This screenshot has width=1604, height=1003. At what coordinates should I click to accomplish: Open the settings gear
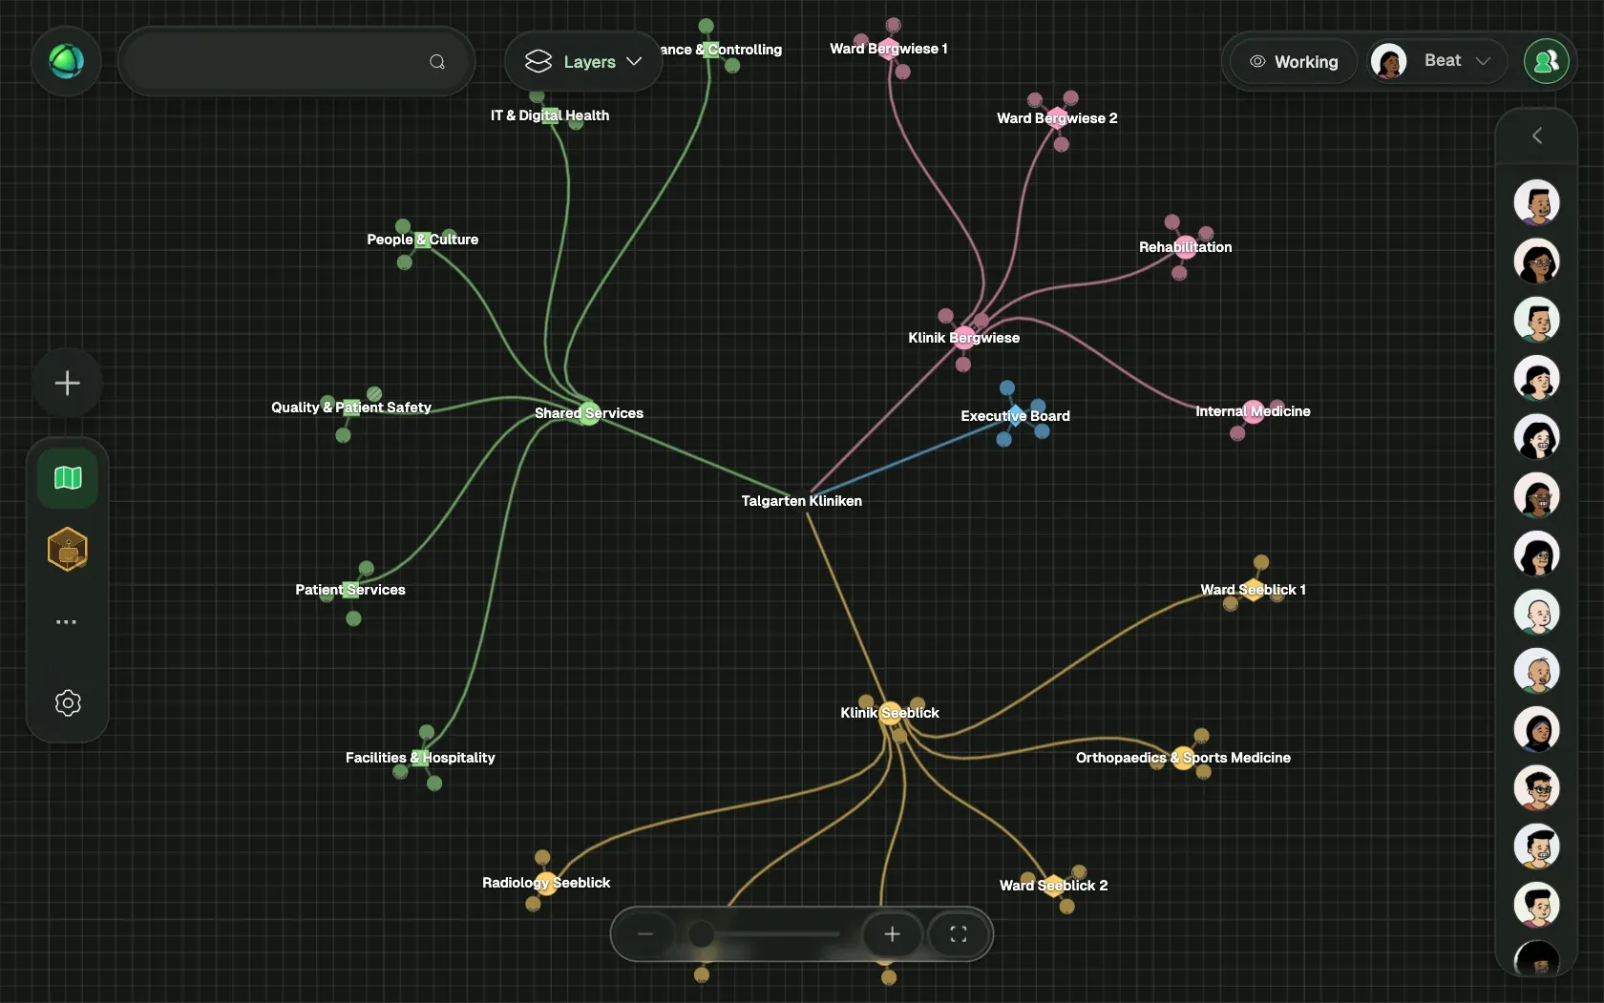point(68,703)
